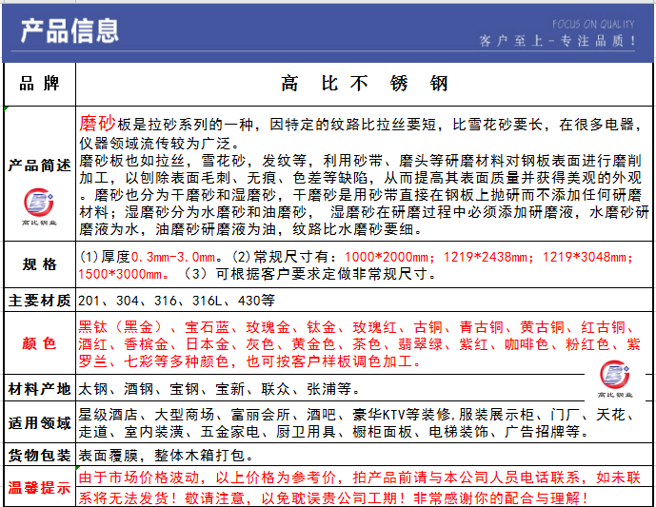
Task: Click the FOCUS ON QUALITY slogan text
Action: [593, 24]
